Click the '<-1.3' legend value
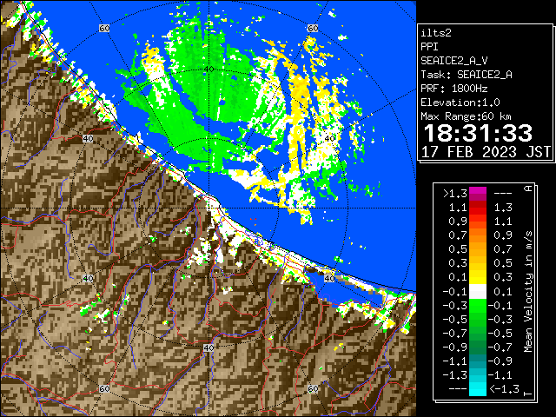The height and width of the screenshot is (417, 556). coord(504,389)
